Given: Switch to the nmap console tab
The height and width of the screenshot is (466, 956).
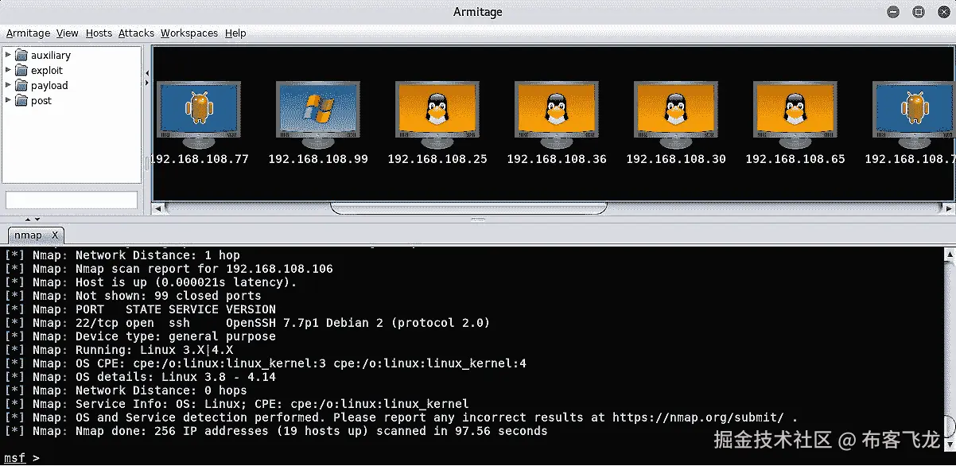Looking at the screenshot, I should pyautogui.click(x=29, y=235).
